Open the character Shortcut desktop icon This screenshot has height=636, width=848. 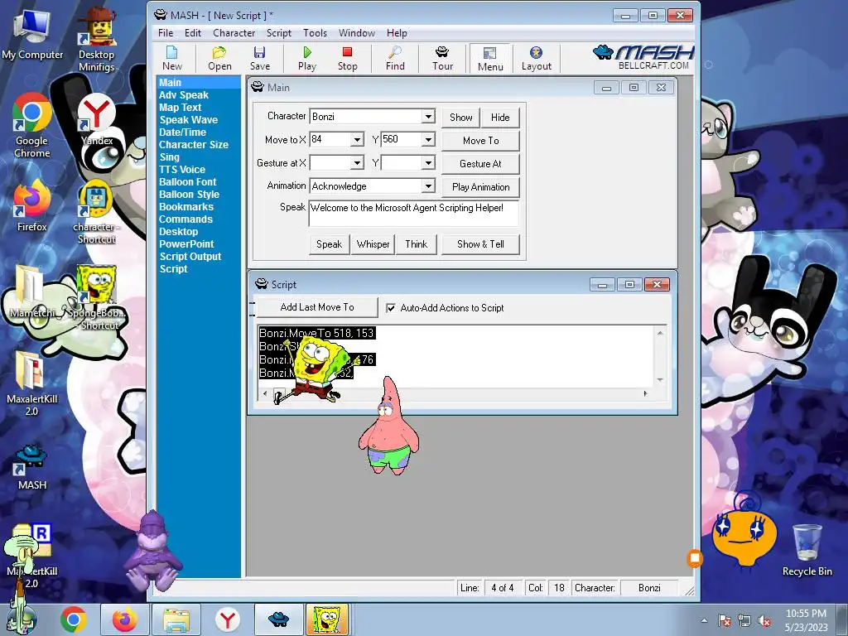[96, 212]
